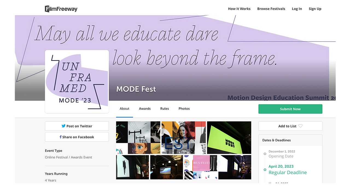Image resolution: width=350 pixels, height=196 pixels.
Task: Open the MODE '23 Unframed festival logo
Action: tap(77, 81)
